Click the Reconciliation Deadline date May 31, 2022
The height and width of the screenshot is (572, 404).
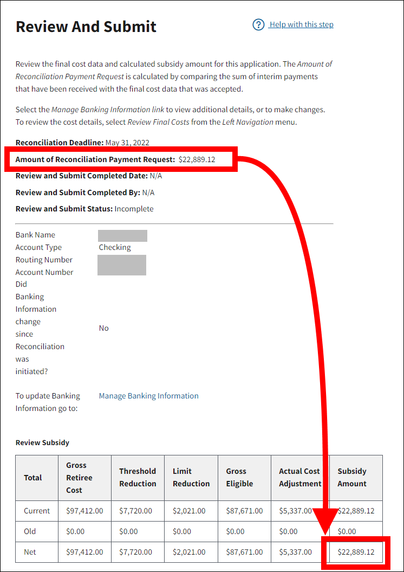click(x=127, y=143)
